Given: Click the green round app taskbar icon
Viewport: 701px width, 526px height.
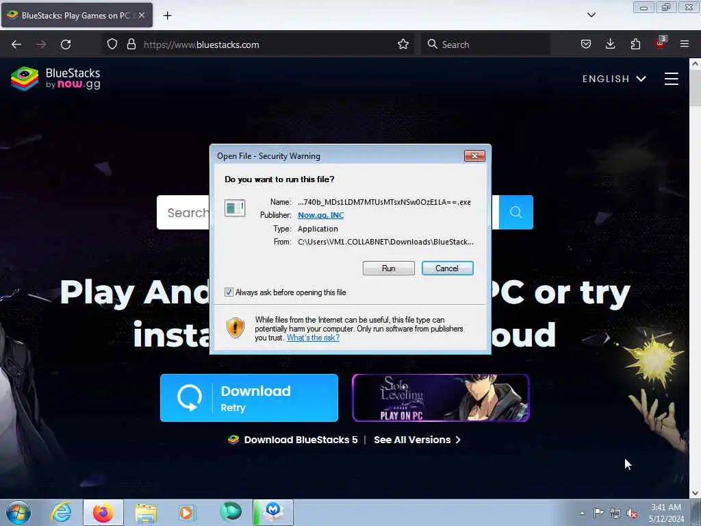Looking at the screenshot, I should [230, 512].
